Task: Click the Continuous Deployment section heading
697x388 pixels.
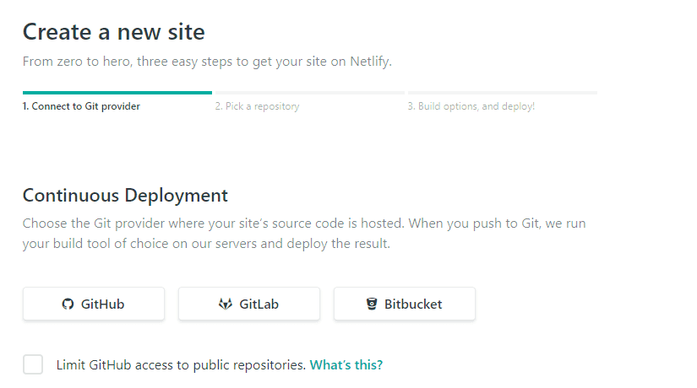Action: pyautogui.click(x=125, y=196)
